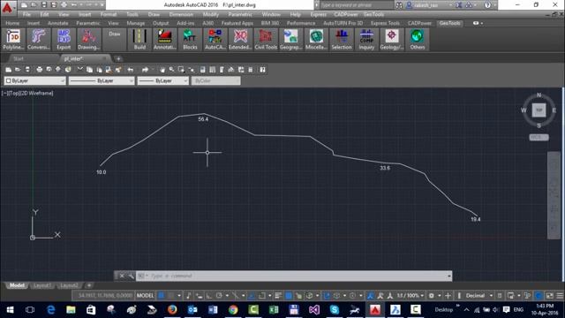Viewport: 565px width, 318px height.
Task: Toggle grid display in status bar
Action: point(161,296)
